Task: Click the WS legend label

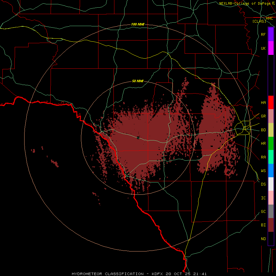Action: [x=263, y=171]
